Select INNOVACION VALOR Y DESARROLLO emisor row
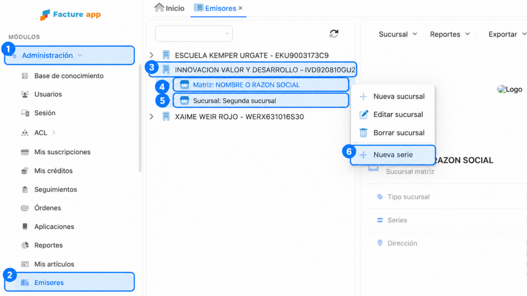 tap(253, 69)
